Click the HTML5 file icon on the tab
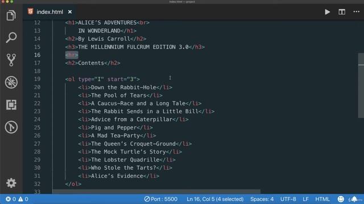 tap(30, 11)
